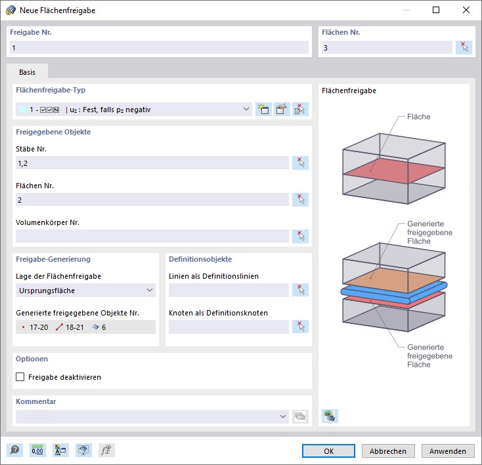Viewport: 482px width, 465px height.
Task: Click the fx formula icon
Action: pyautogui.click(x=106, y=451)
